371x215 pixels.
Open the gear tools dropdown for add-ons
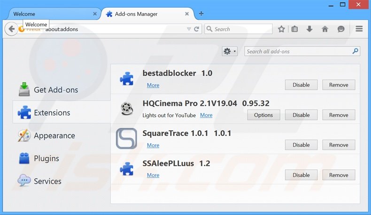[230, 51]
